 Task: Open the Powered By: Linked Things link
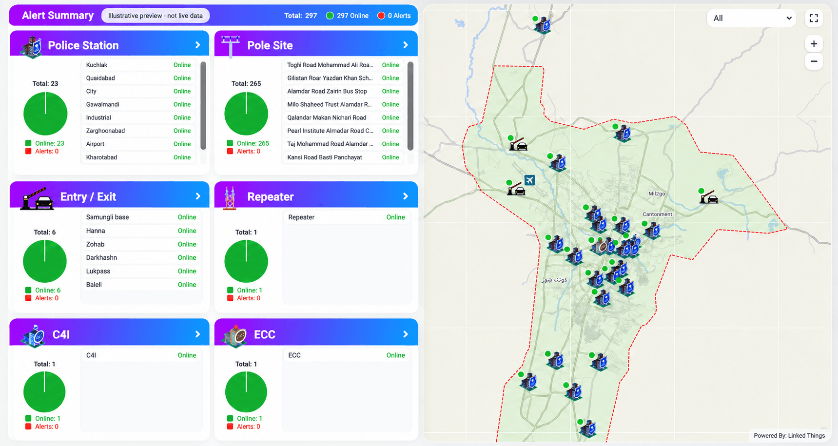(x=789, y=436)
